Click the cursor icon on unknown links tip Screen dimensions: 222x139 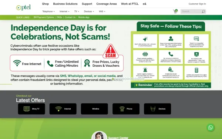[145, 39]
